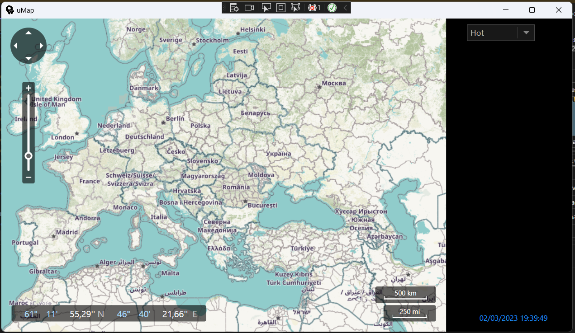Click the 250 mi scale bar
The image size is (575, 333).
click(410, 313)
